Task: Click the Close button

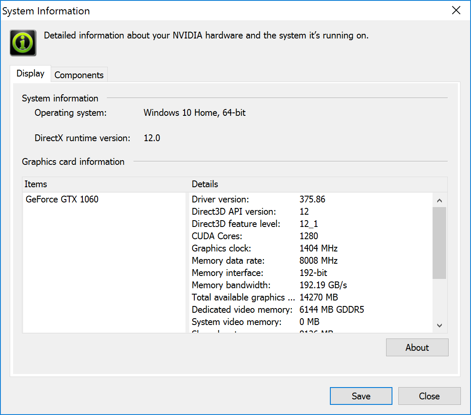Action: 429,396
